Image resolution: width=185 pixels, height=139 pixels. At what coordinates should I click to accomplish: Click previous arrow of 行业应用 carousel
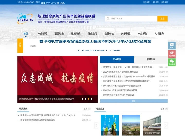coord(96,125)
